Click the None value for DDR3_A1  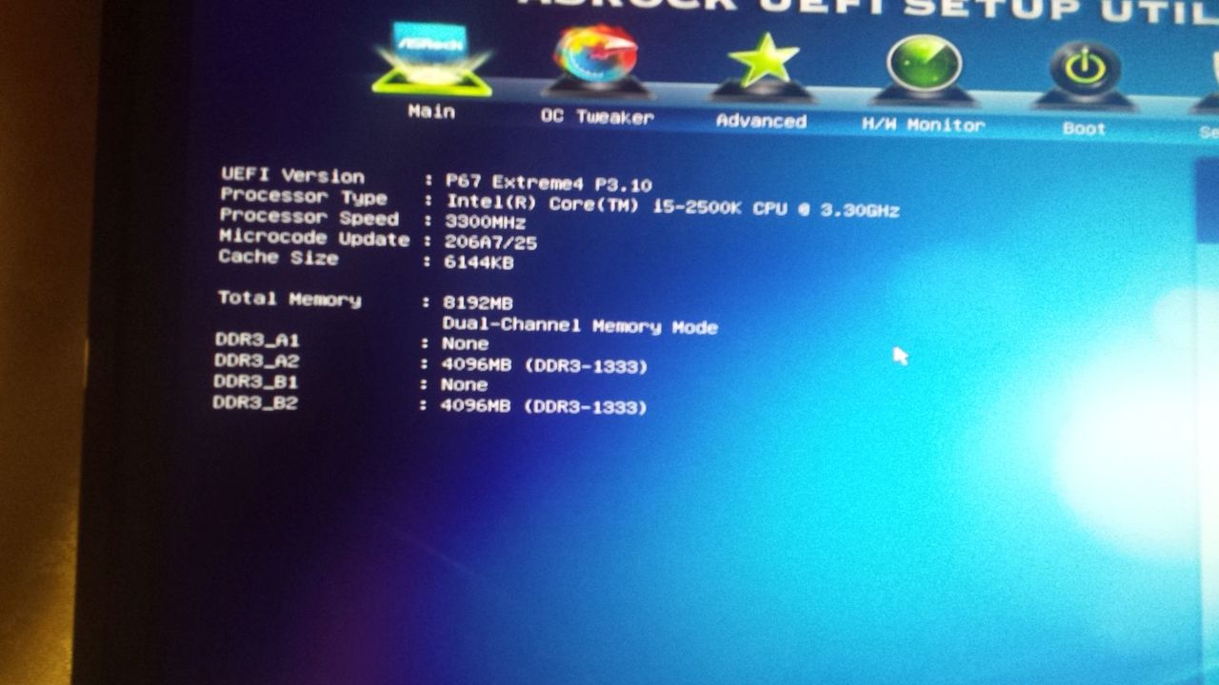(465, 343)
